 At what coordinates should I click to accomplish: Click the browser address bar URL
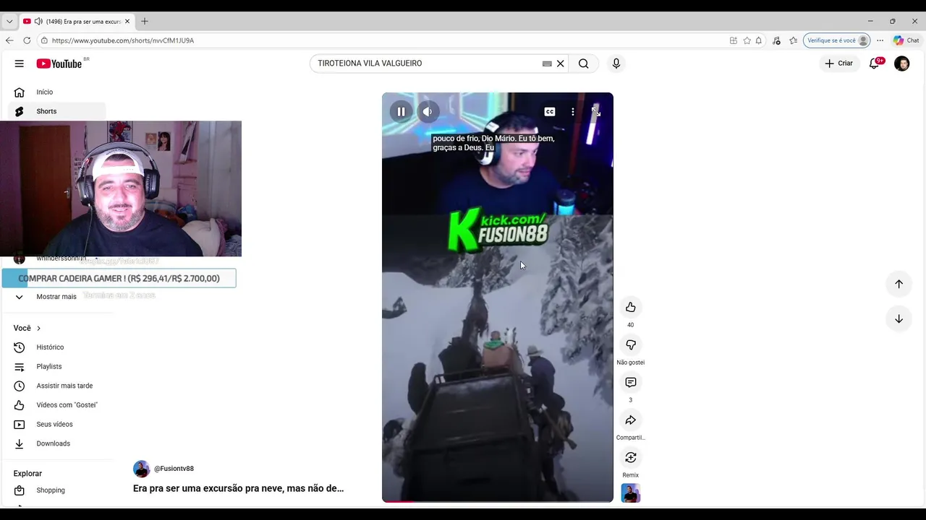[x=123, y=40]
